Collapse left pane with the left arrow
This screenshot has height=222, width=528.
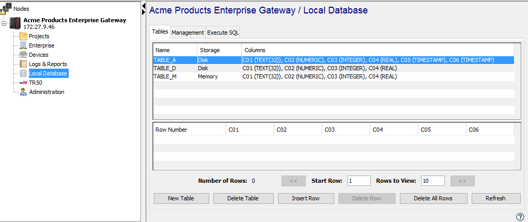click(144, 6)
